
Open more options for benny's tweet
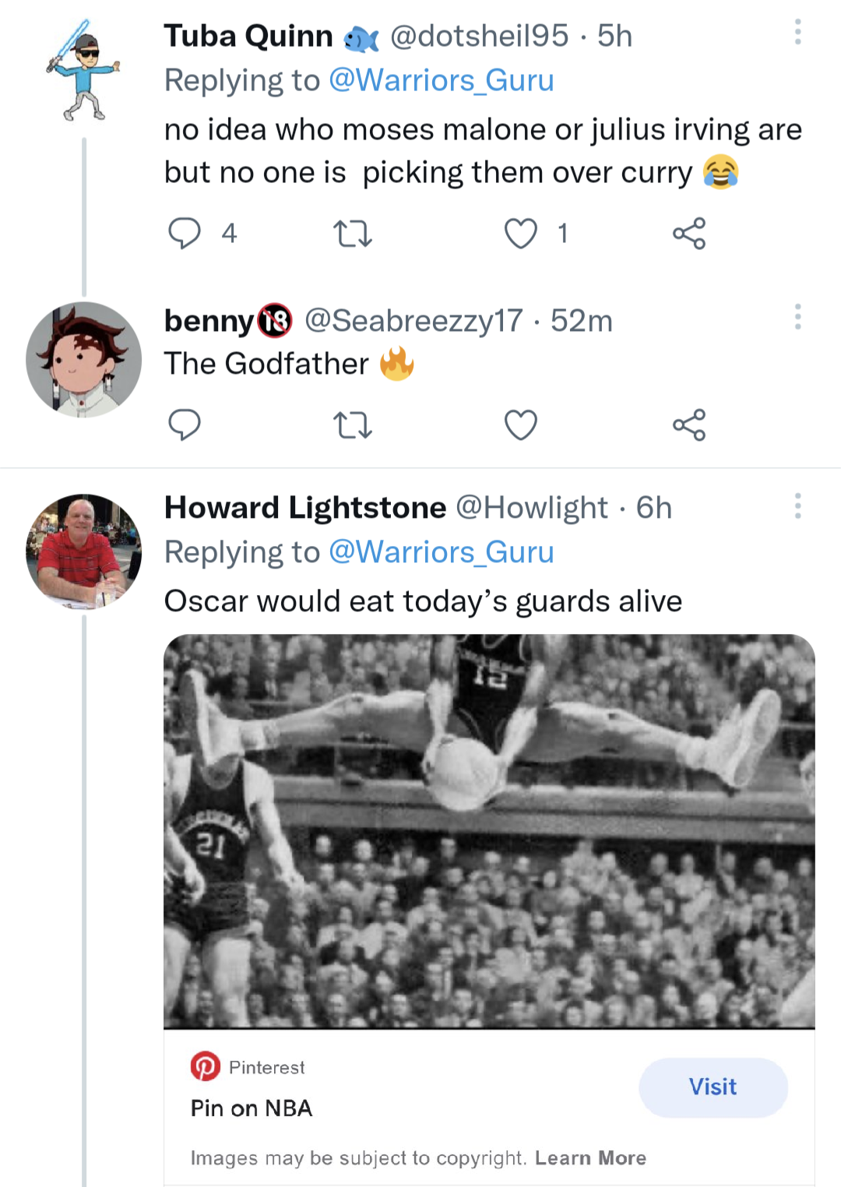point(797,317)
